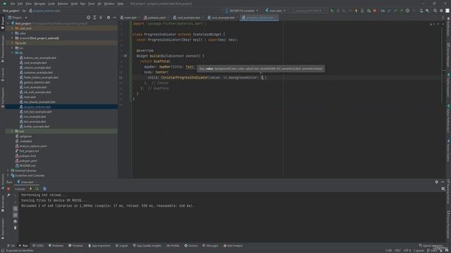The height and width of the screenshot is (253, 451).
Task: Click Git update project icon in toolbar
Action: 389,11
